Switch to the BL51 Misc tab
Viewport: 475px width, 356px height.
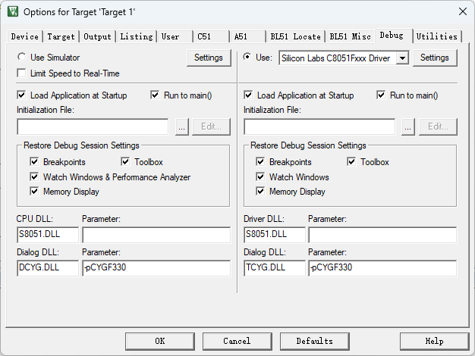(350, 36)
